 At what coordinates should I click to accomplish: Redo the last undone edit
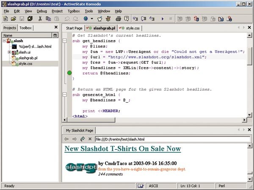click(75, 19)
